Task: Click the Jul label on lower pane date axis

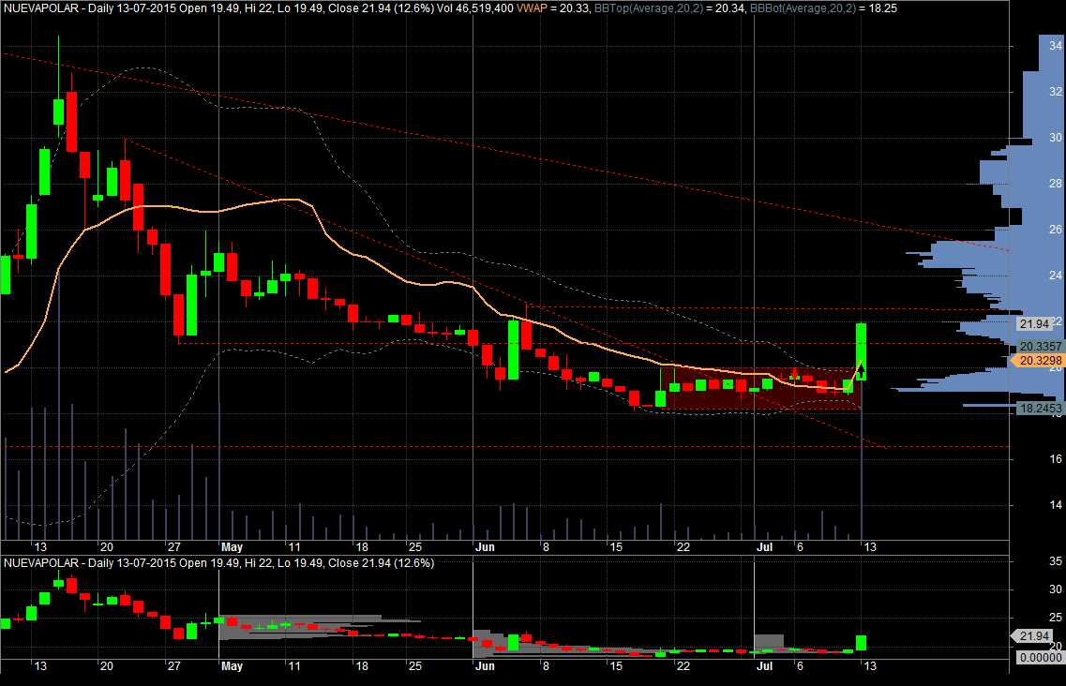Action: (x=765, y=666)
